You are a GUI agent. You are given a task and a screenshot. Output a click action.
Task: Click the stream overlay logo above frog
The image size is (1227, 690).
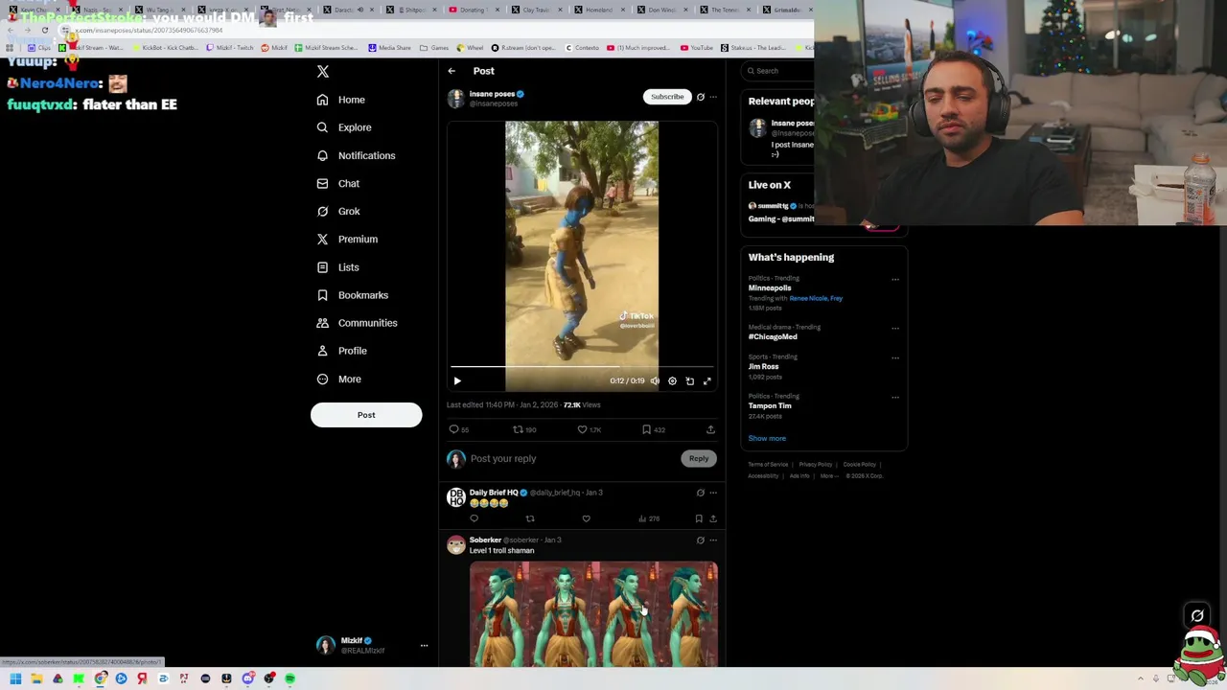(x=1197, y=616)
